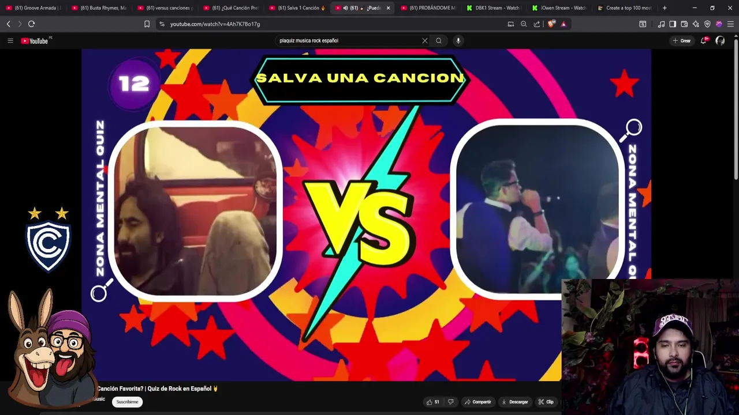Click the Descargar download button
Screen dimensions: 739x415
[515, 402]
